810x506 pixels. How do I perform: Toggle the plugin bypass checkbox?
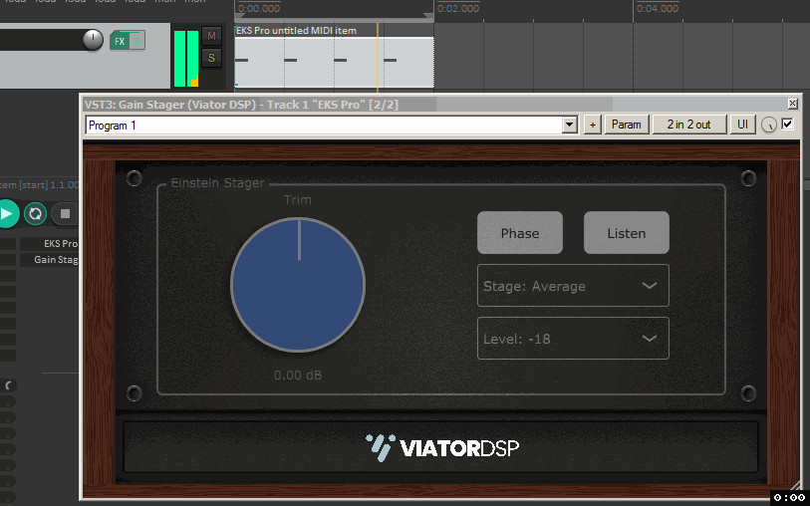point(787,124)
